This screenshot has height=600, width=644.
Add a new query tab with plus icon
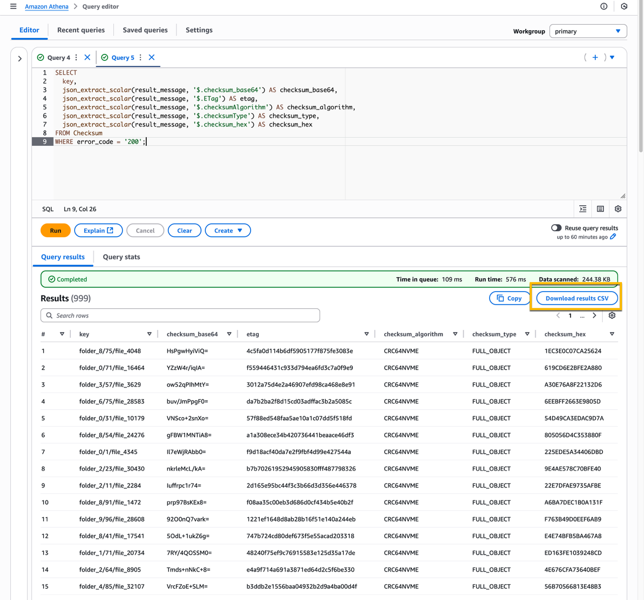pyautogui.click(x=595, y=57)
